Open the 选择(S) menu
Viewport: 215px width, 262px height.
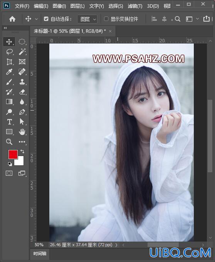click(x=116, y=6)
